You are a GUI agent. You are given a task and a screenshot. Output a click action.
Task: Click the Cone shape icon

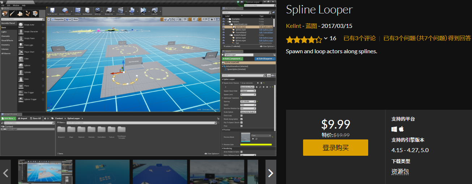pyautogui.click(x=21, y=79)
